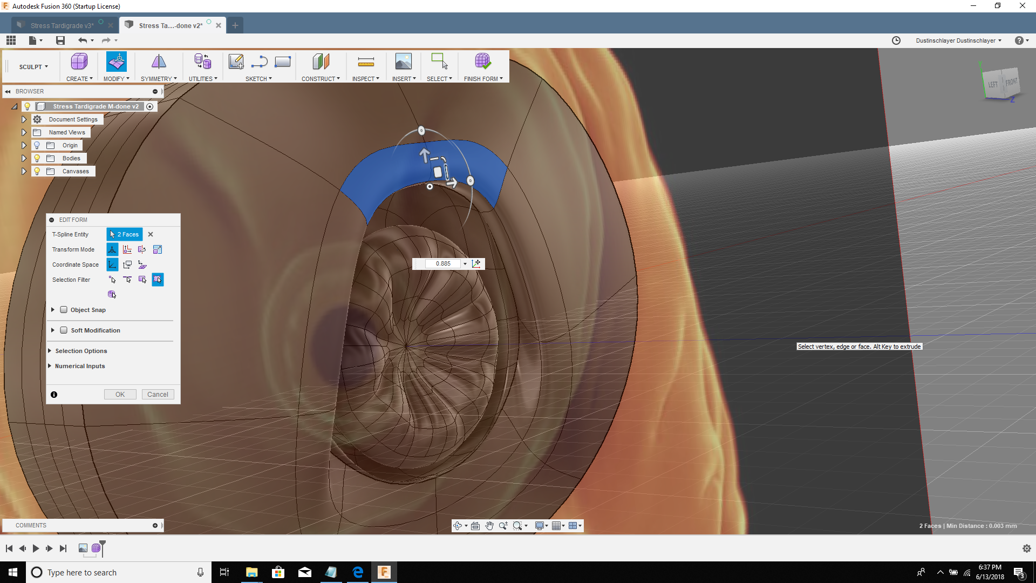
Task: Save the document with floppy icon
Action: (x=60, y=40)
